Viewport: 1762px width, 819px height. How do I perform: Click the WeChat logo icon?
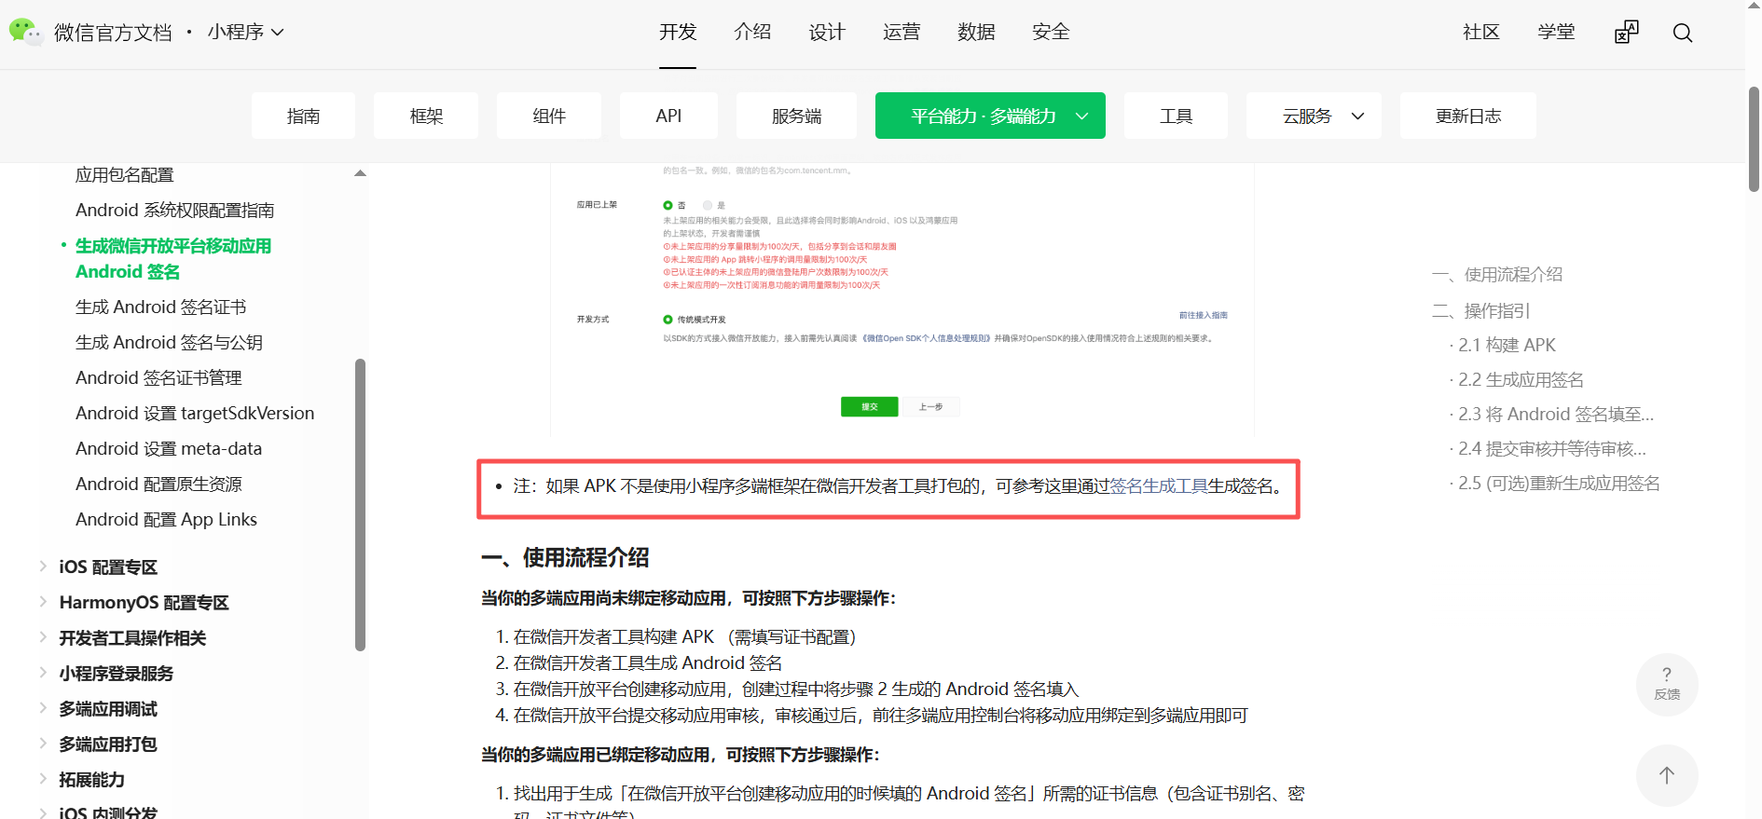25,32
